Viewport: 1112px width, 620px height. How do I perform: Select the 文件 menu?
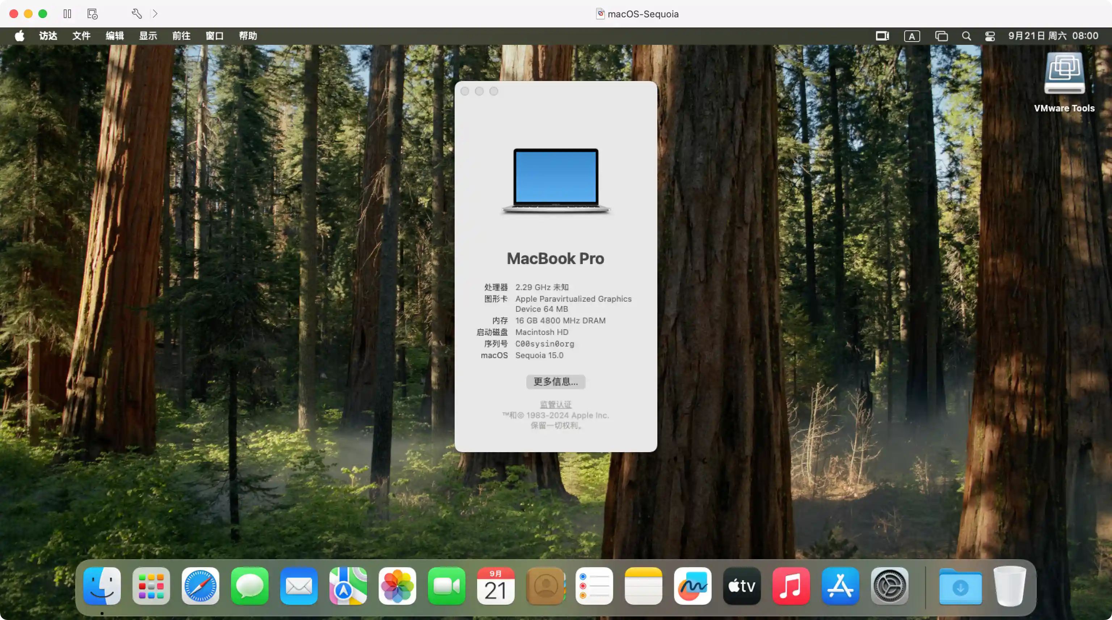point(81,36)
